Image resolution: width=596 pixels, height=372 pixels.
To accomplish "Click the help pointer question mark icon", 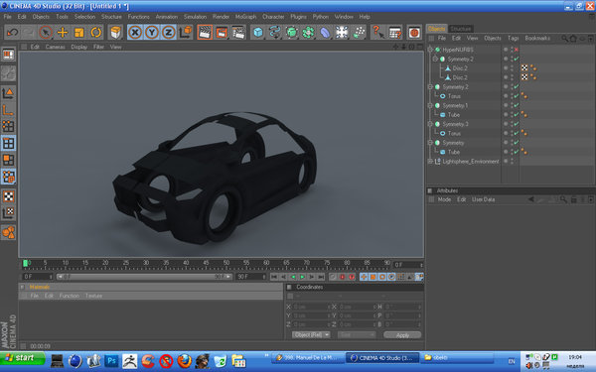I will (x=377, y=33).
